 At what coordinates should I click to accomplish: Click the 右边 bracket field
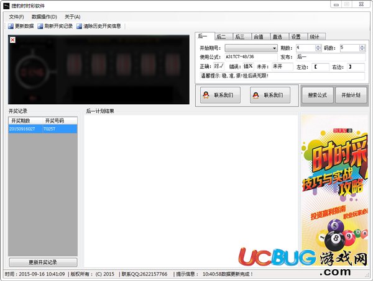pos(356,67)
